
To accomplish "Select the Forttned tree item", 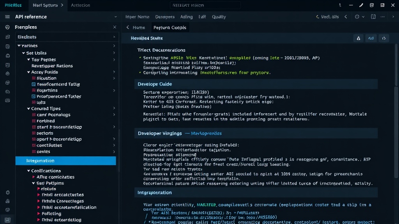I will 46,121.
